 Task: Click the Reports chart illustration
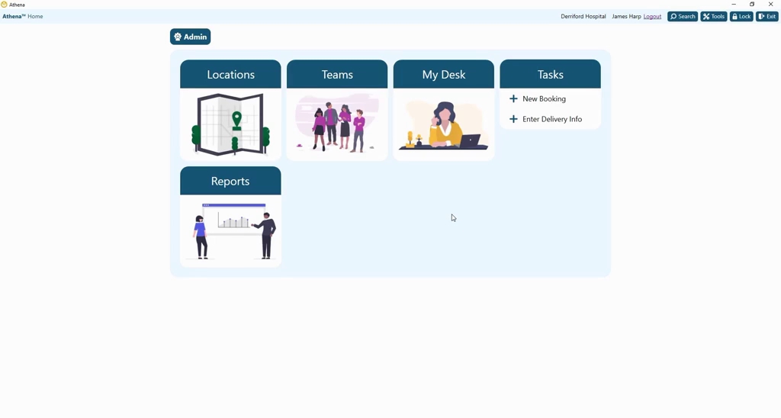pos(230,231)
